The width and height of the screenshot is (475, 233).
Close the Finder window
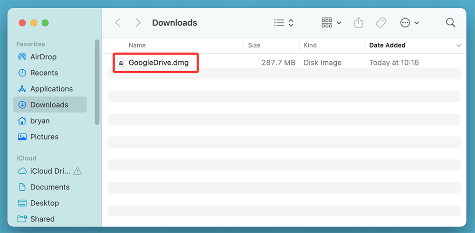click(22, 23)
